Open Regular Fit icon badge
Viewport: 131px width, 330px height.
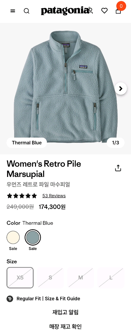pyautogui.click(x=10, y=298)
